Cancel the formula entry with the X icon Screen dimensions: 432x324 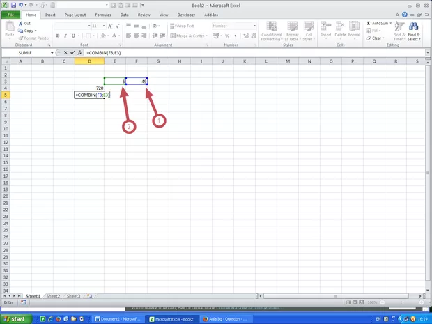click(65, 53)
